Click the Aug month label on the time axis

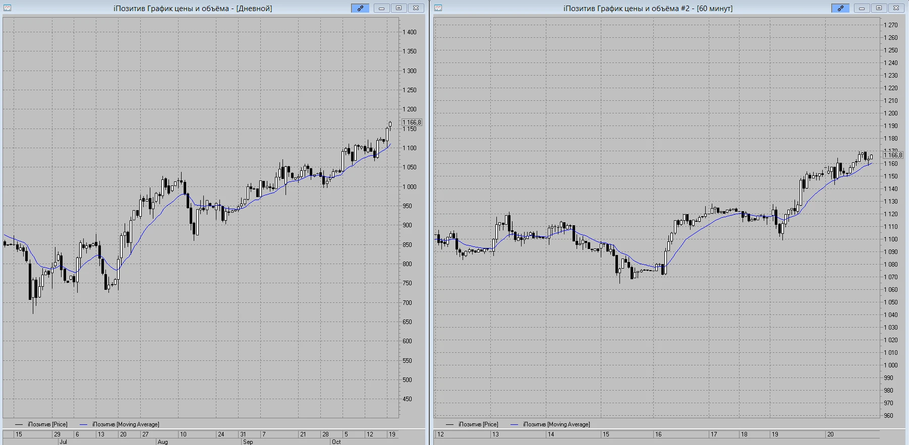click(x=162, y=442)
